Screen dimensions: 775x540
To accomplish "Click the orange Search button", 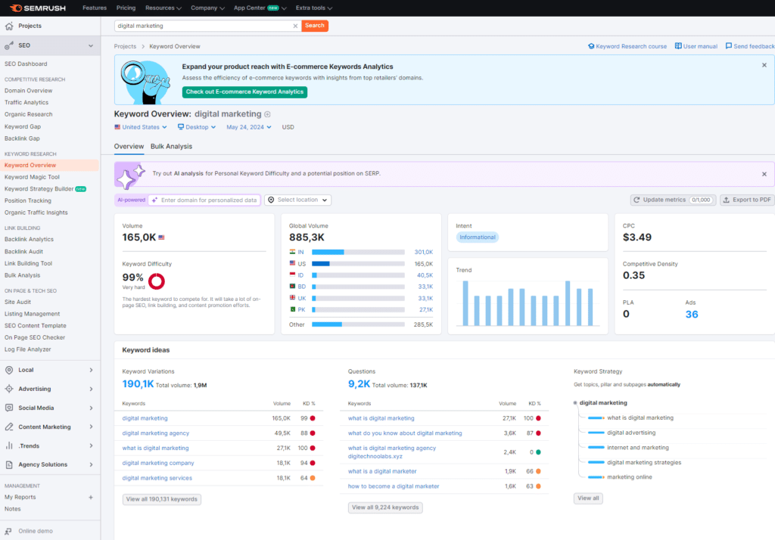I will point(315,26).
